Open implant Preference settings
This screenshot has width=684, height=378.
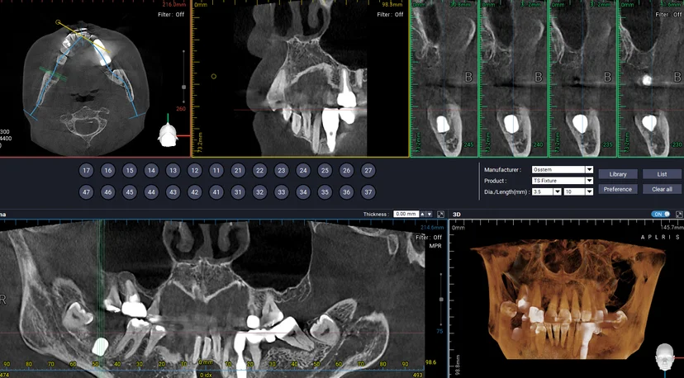[x=618, y=189]
